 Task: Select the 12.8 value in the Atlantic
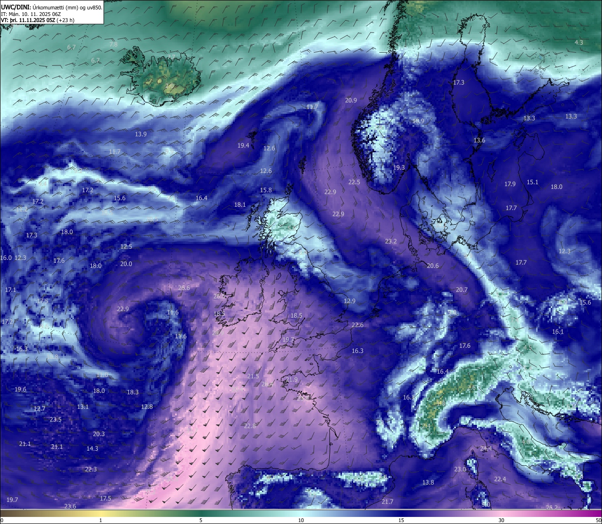click(147, 407)
